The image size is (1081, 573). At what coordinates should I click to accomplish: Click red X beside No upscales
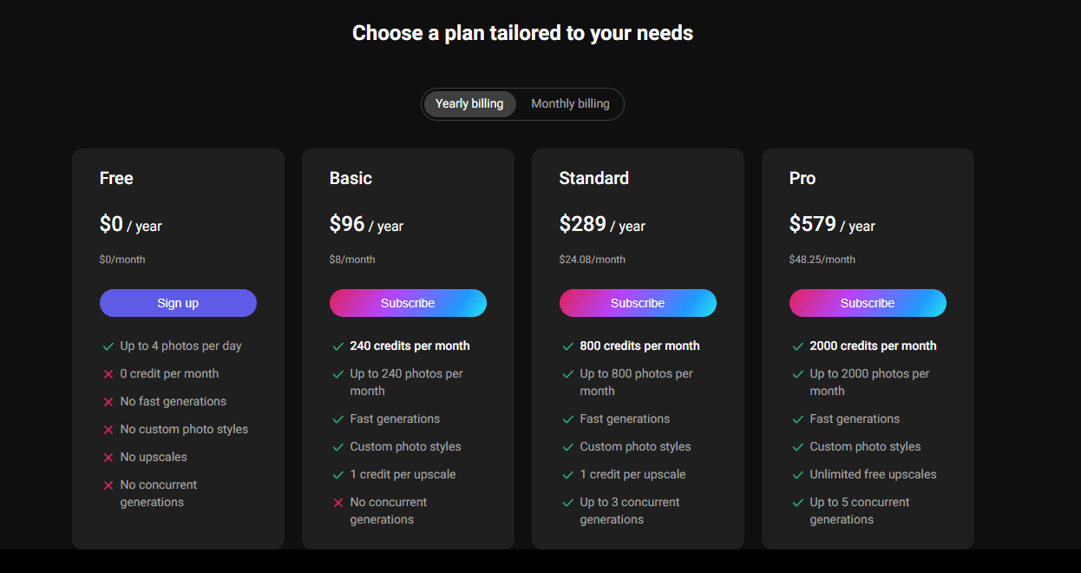(x=108, y=458)
